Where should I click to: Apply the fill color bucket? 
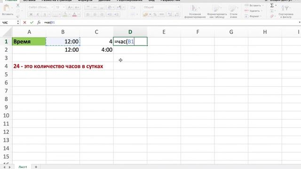click(65, 15)
